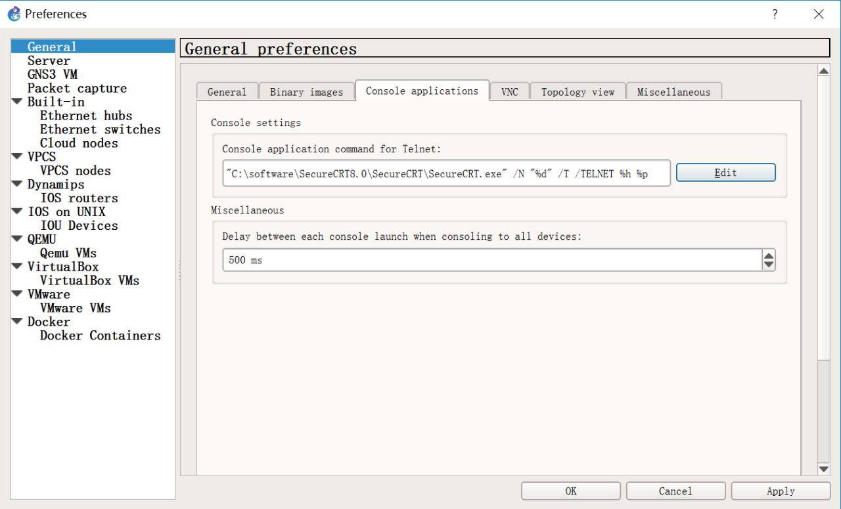Select General in the preferences tree
The image size is (841, 509).
(93, 47)
